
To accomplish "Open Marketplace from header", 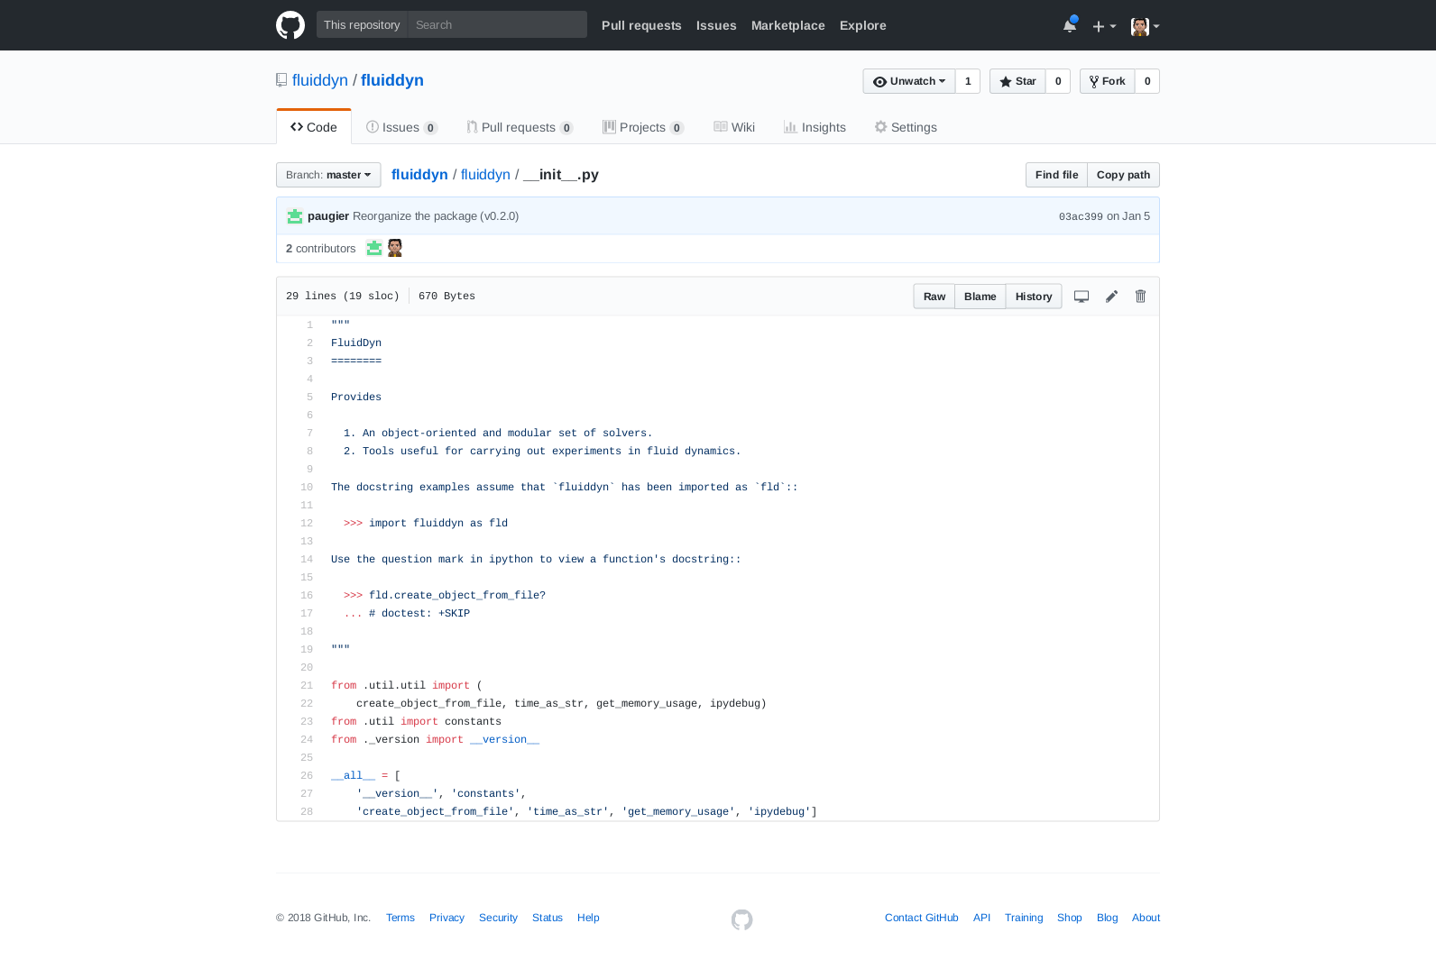I will (x=788, y=25).
